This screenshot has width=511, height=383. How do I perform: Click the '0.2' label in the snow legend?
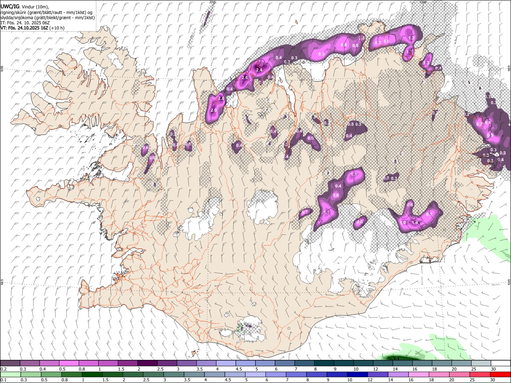point(3,369)
